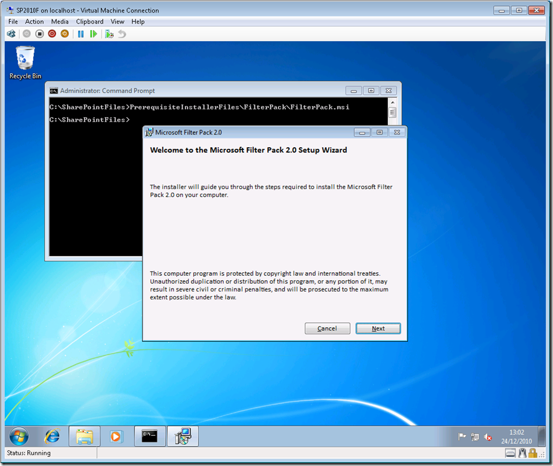Click the Command Prompt scrollbar thumb
The height and width of the screenshot is (466, 553).
pyautogui.click(x=392, y=113)
